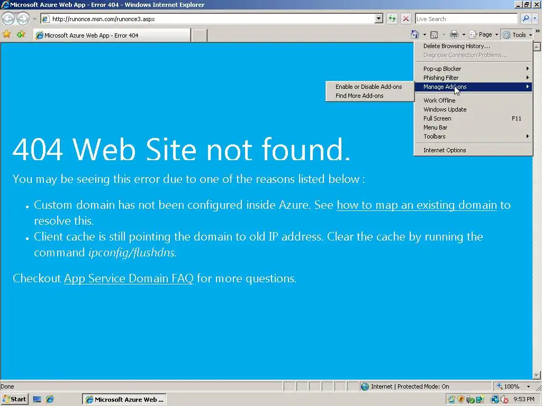Expand the zoom level dropdown arrow
The height and width of the screenshot is (406, 542).
(x=528, y=386)
